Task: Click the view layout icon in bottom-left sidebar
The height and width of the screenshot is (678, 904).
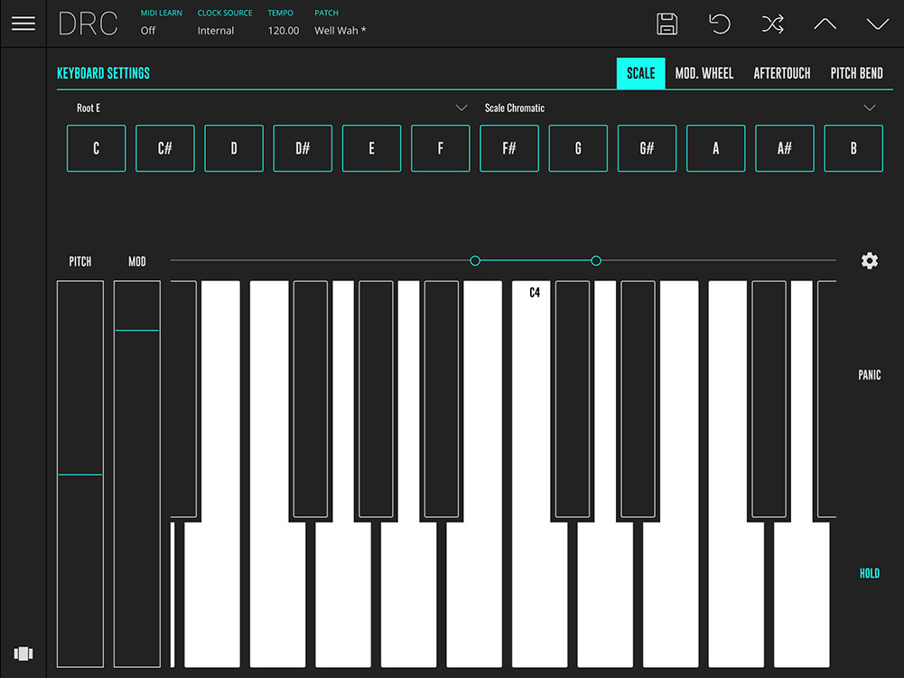Action: [x=23, y=654]
